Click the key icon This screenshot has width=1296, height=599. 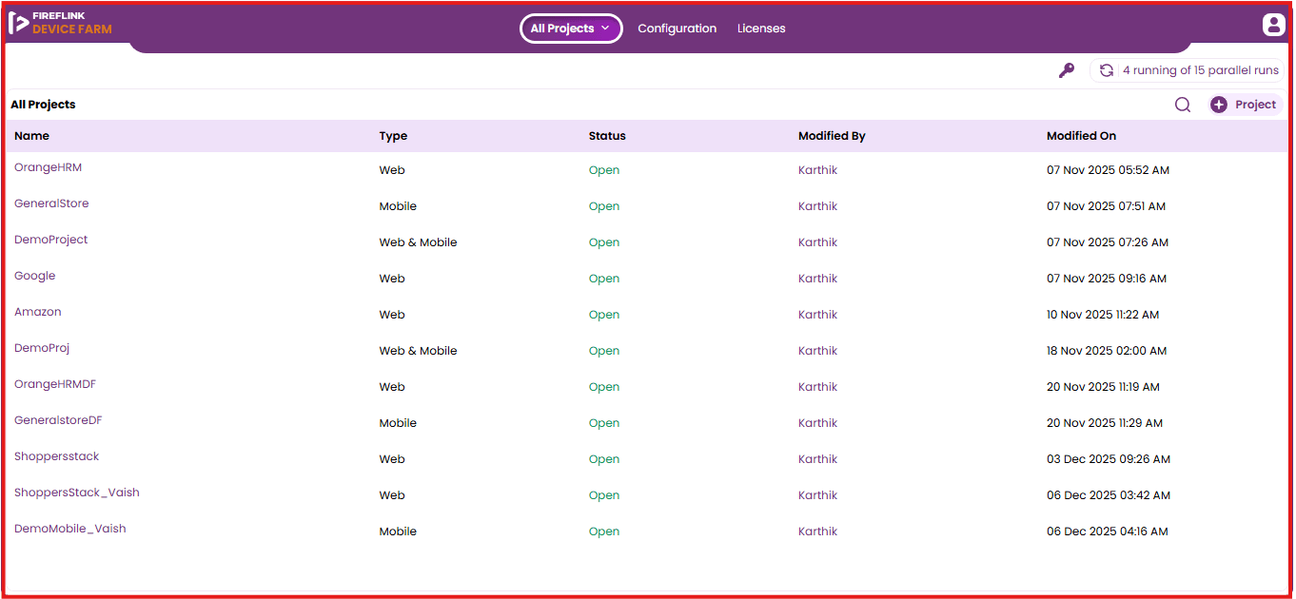(1067, 70)
